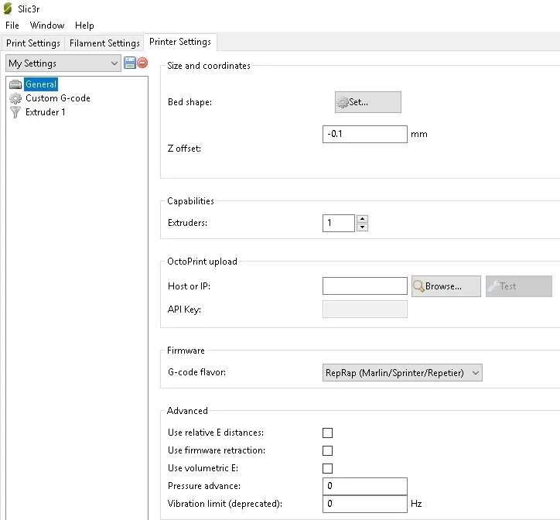Click into the Z offset field

click(364, 134)
